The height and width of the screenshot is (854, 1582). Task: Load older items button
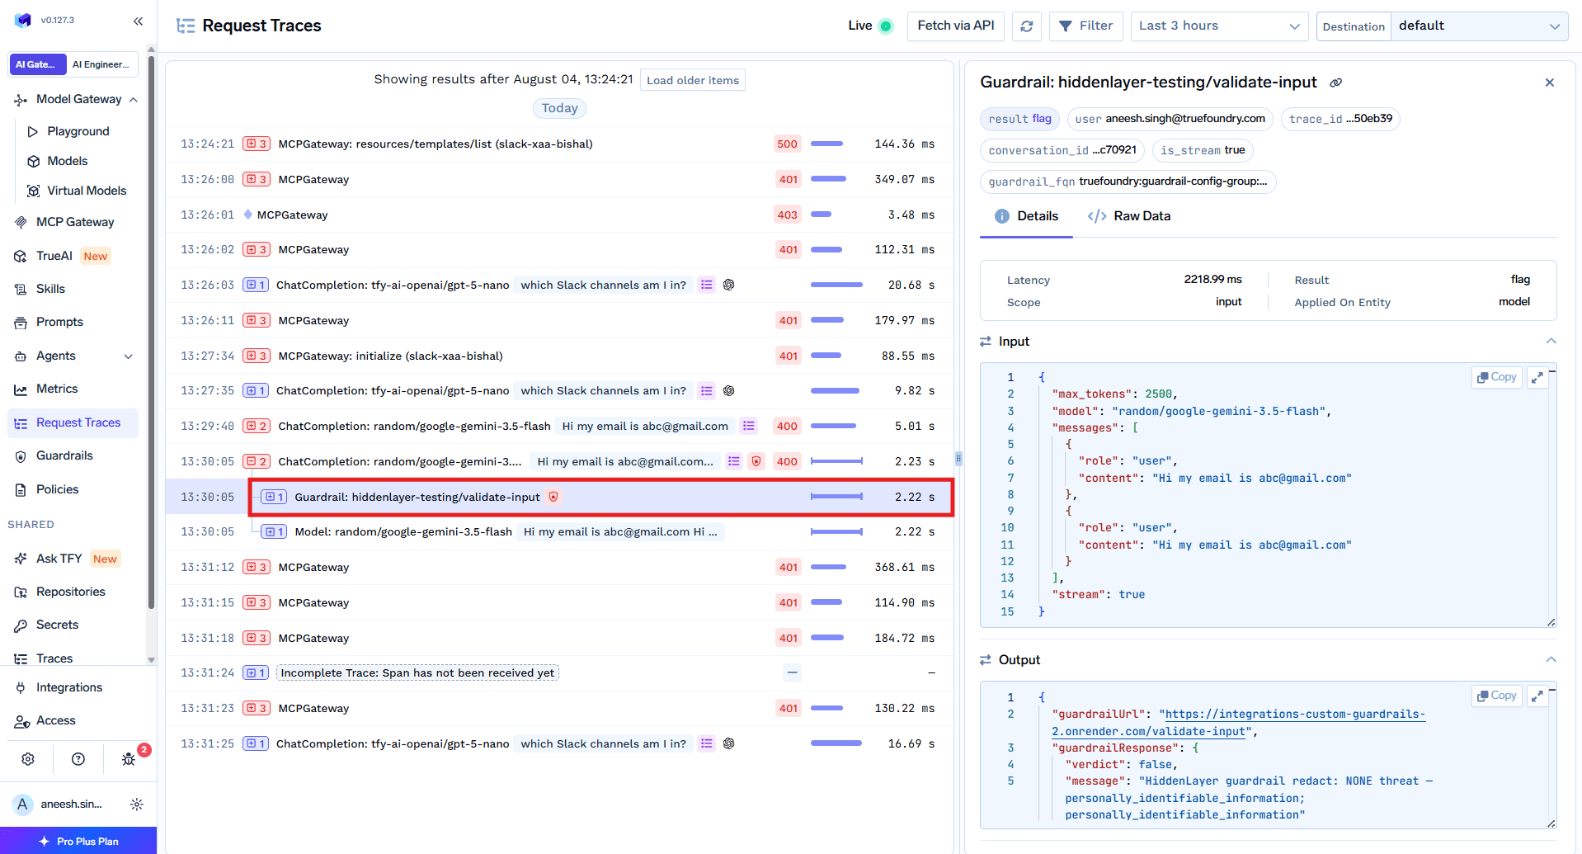point(693,80)
